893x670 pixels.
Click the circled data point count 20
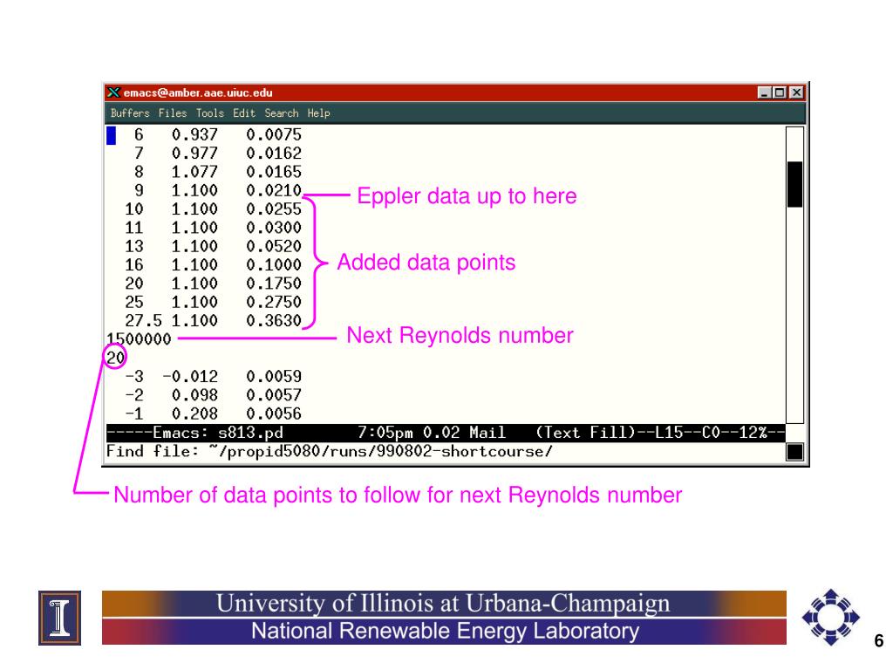point(115,358)
